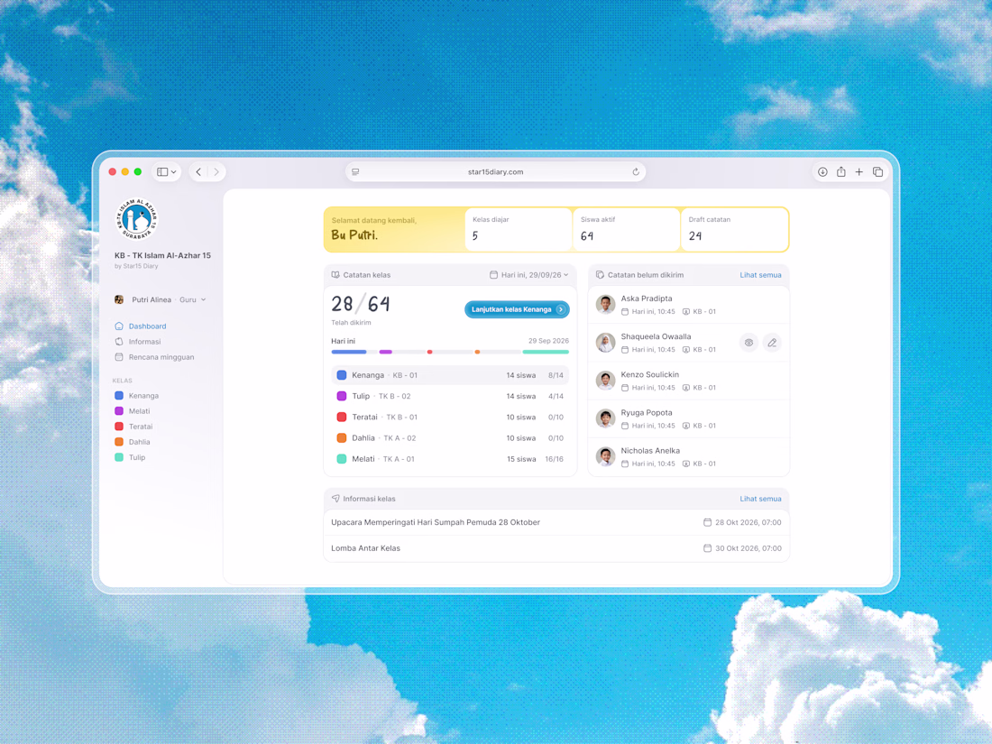This screenshot has width=992, height=744.
Task: Click the Catatan belum dikirim copy icon
Action: (x=600, y=275)
